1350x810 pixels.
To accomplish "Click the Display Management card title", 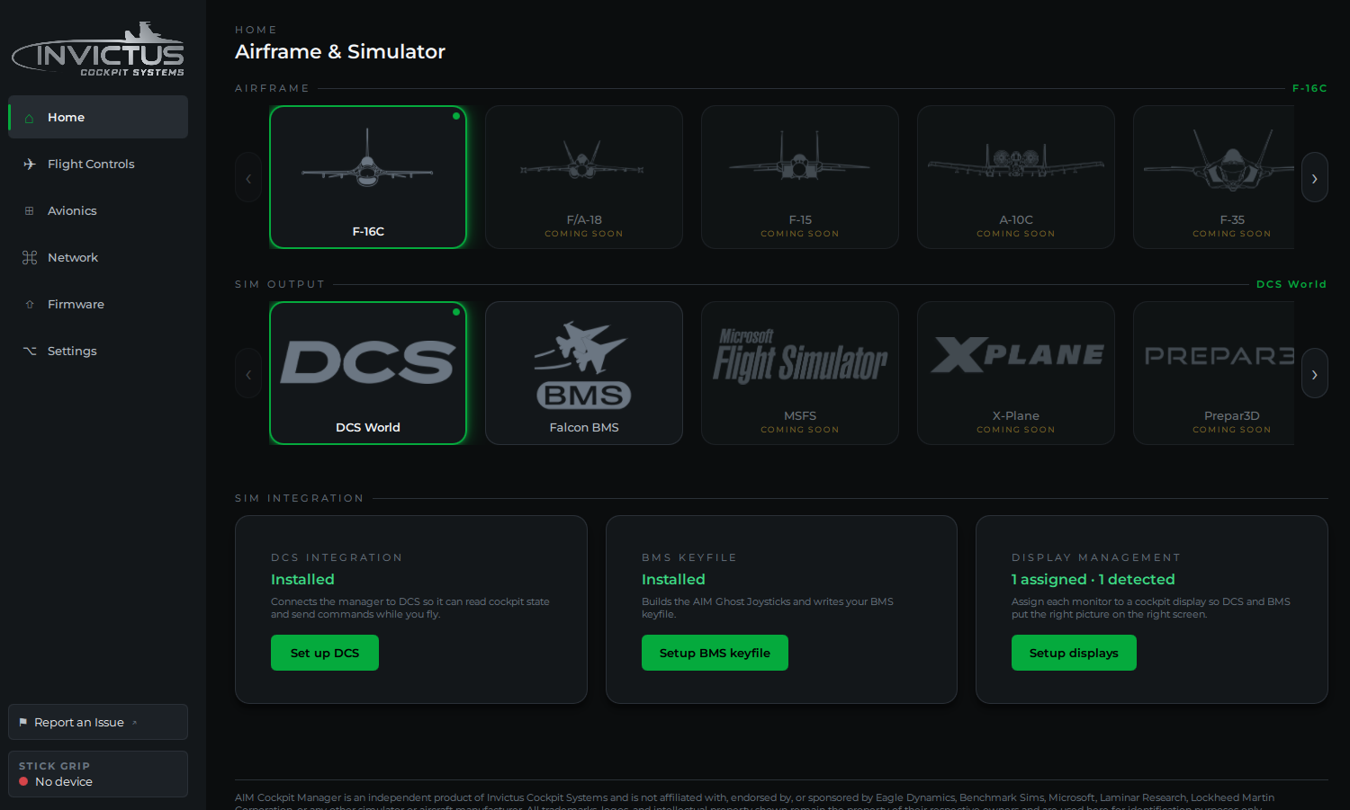I will [x=1096, y=557].
